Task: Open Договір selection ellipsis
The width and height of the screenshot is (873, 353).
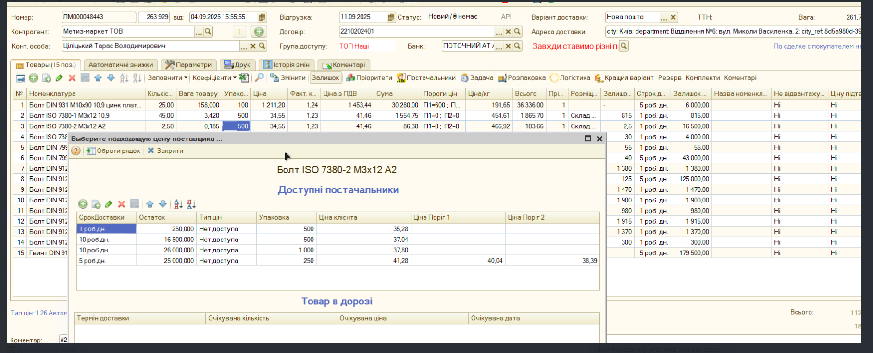Action: pyautogui.click(x=499, y=32)
